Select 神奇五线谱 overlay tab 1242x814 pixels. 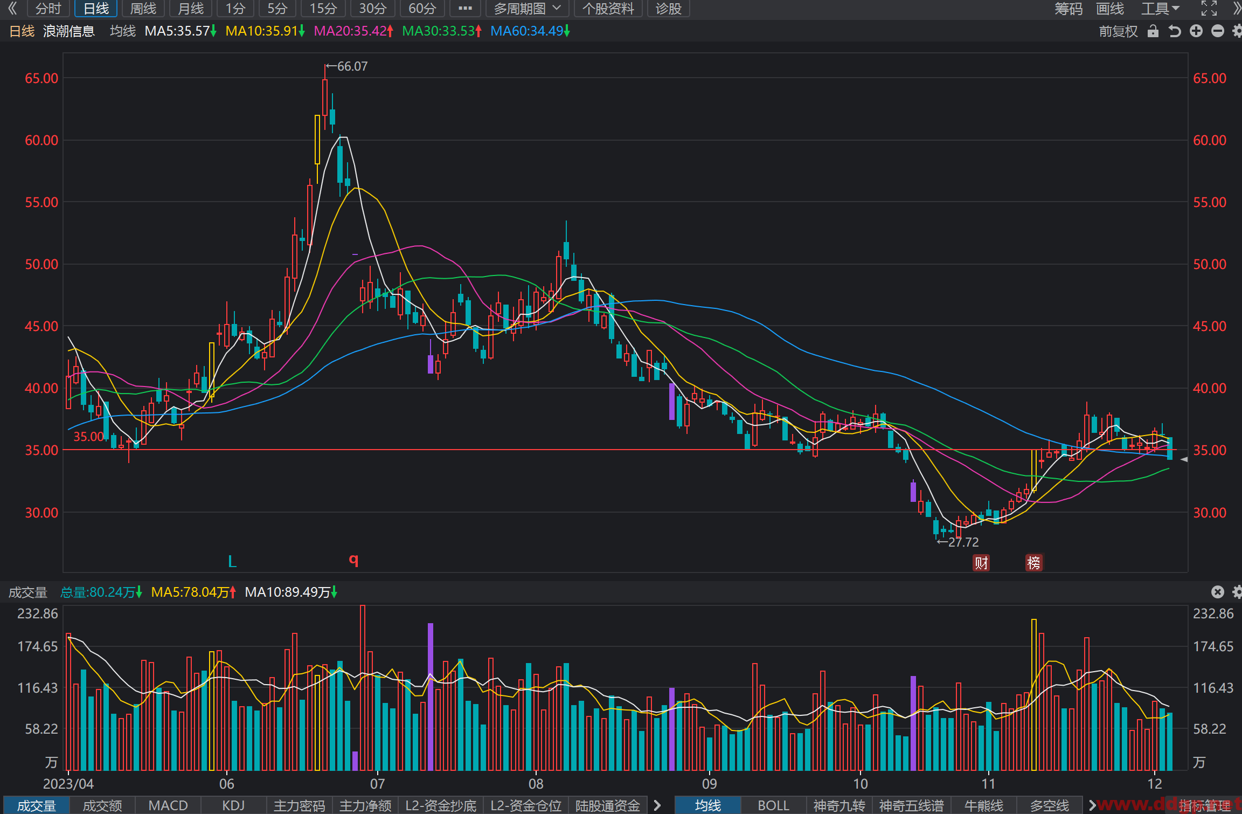point(912,805)
